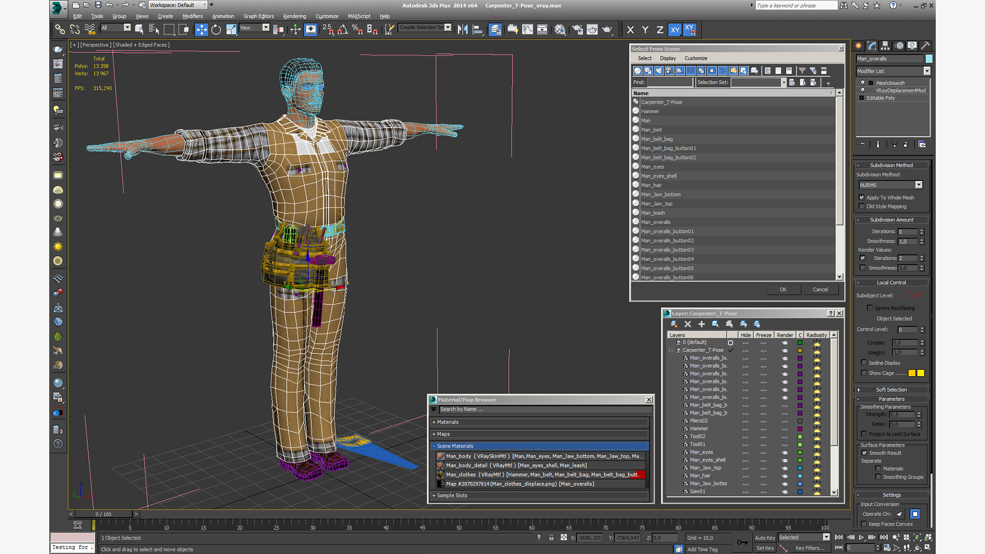This screenshot has height=554, width=985.
Task: Enable Render Values Smoothness checkbox
Action: click(862, 268)
